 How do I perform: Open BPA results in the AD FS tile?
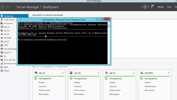(114, 94)
